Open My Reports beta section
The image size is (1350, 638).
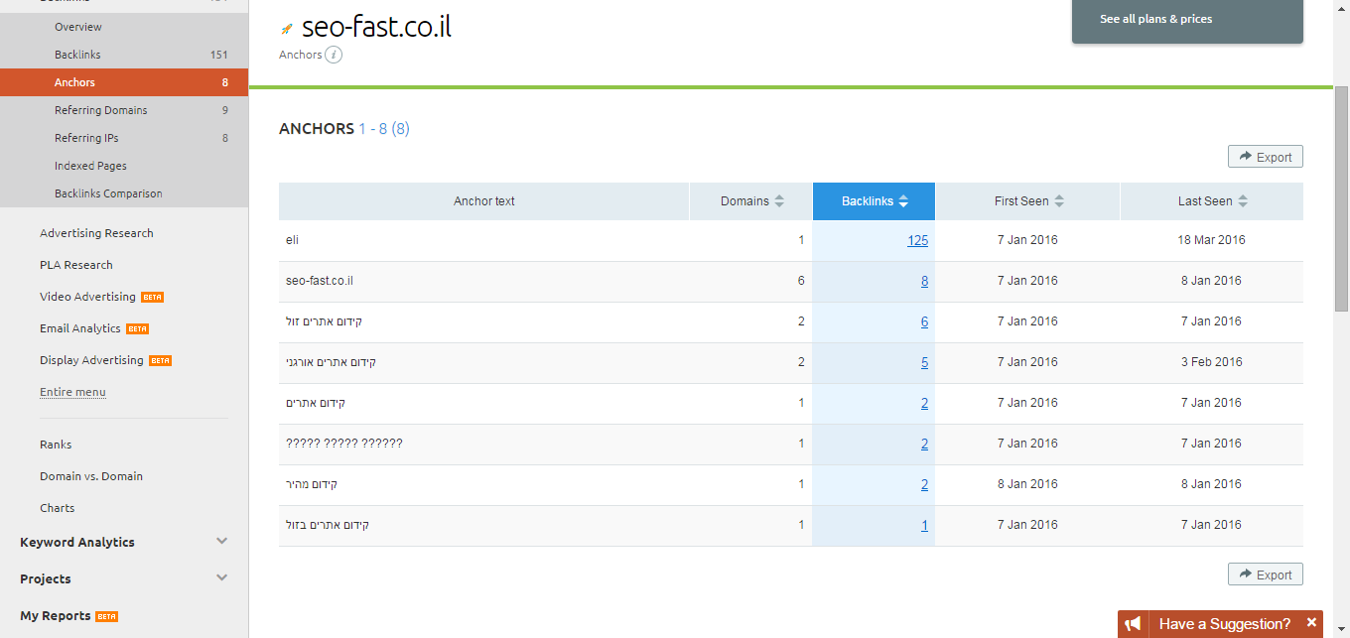click(56, 615)
